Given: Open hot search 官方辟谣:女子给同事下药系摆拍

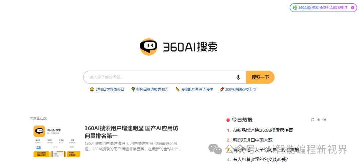Looking at the screenshot, I should pyautogui.click(x=266, y=150).
